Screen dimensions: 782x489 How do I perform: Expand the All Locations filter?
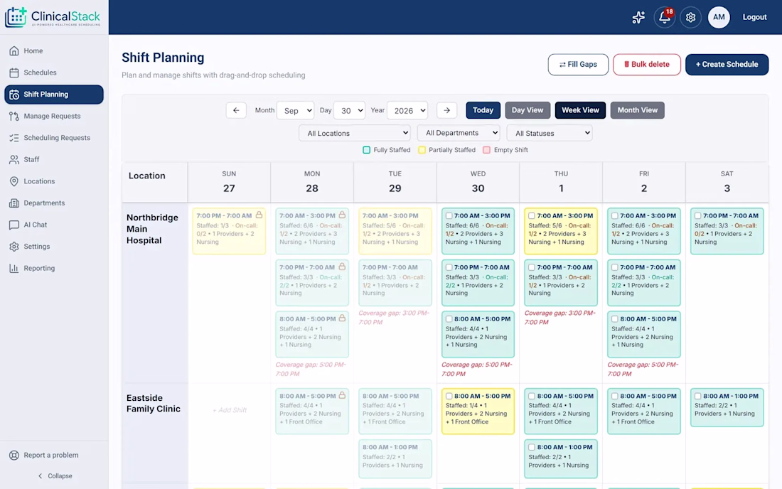point(355,133)
